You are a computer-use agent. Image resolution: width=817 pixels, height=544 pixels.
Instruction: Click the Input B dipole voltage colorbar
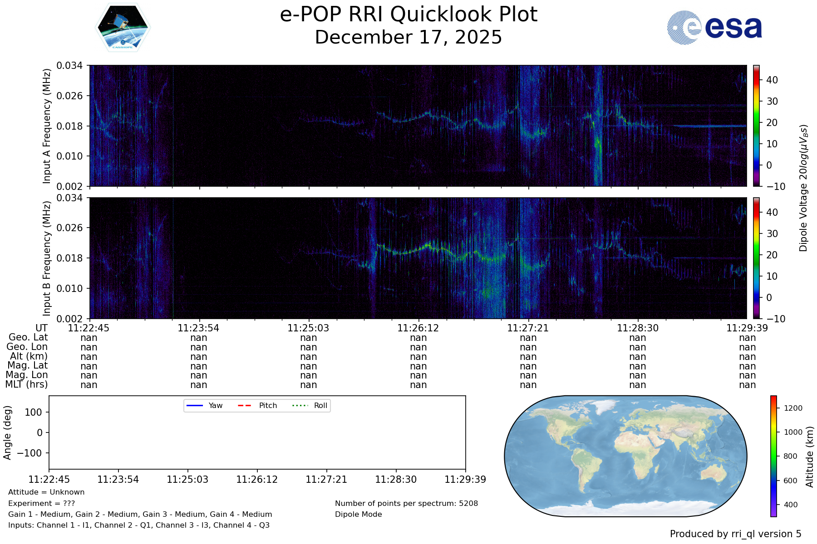pyautogui.click(x=756, y=258)
